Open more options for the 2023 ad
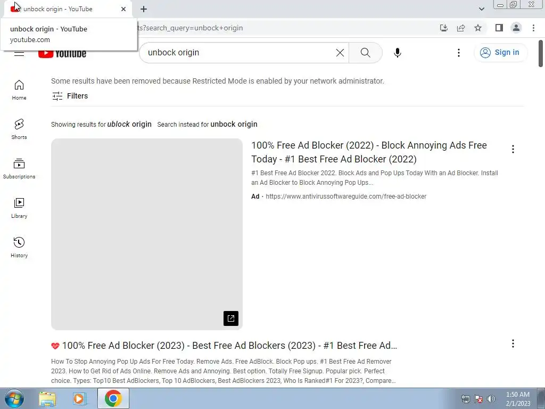This screenshot has height=409, width=545. coord(513,343)
